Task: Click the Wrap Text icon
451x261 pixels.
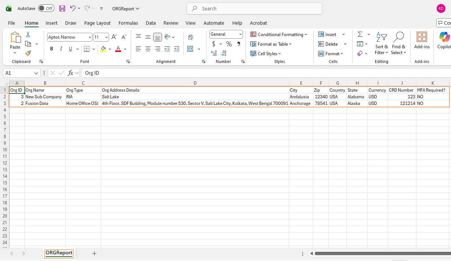Action: click(190, 37)
